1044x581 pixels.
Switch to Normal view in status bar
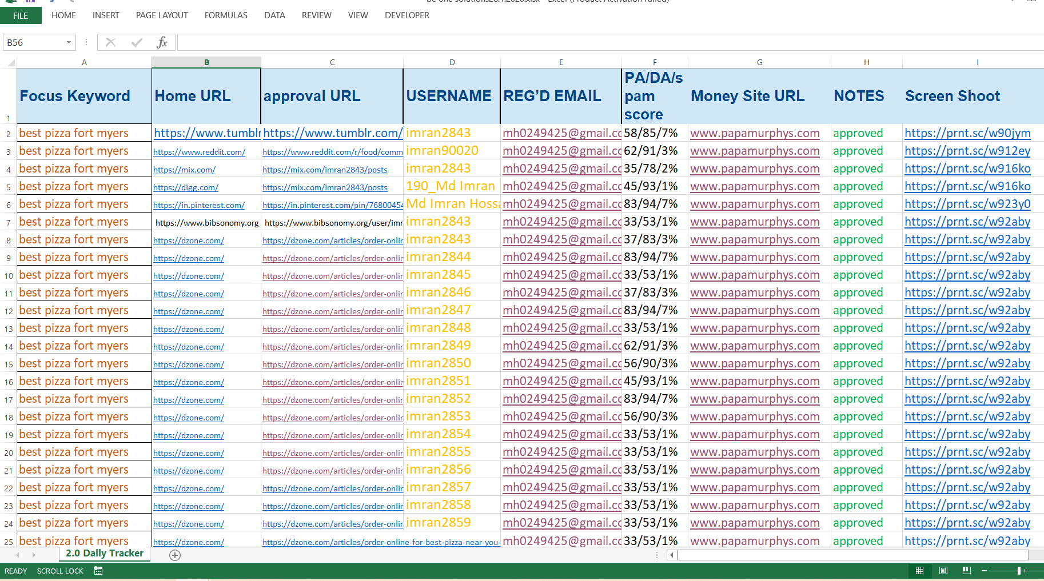pyautogui.click(x=919, y=571)
